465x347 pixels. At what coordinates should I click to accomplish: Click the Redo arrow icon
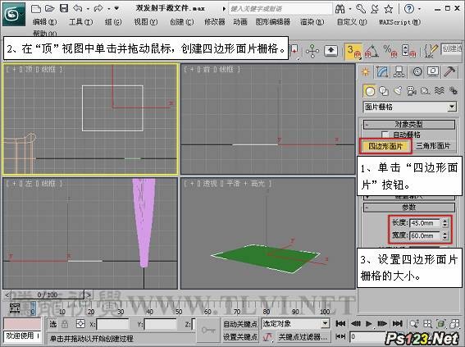coord(98,8)
